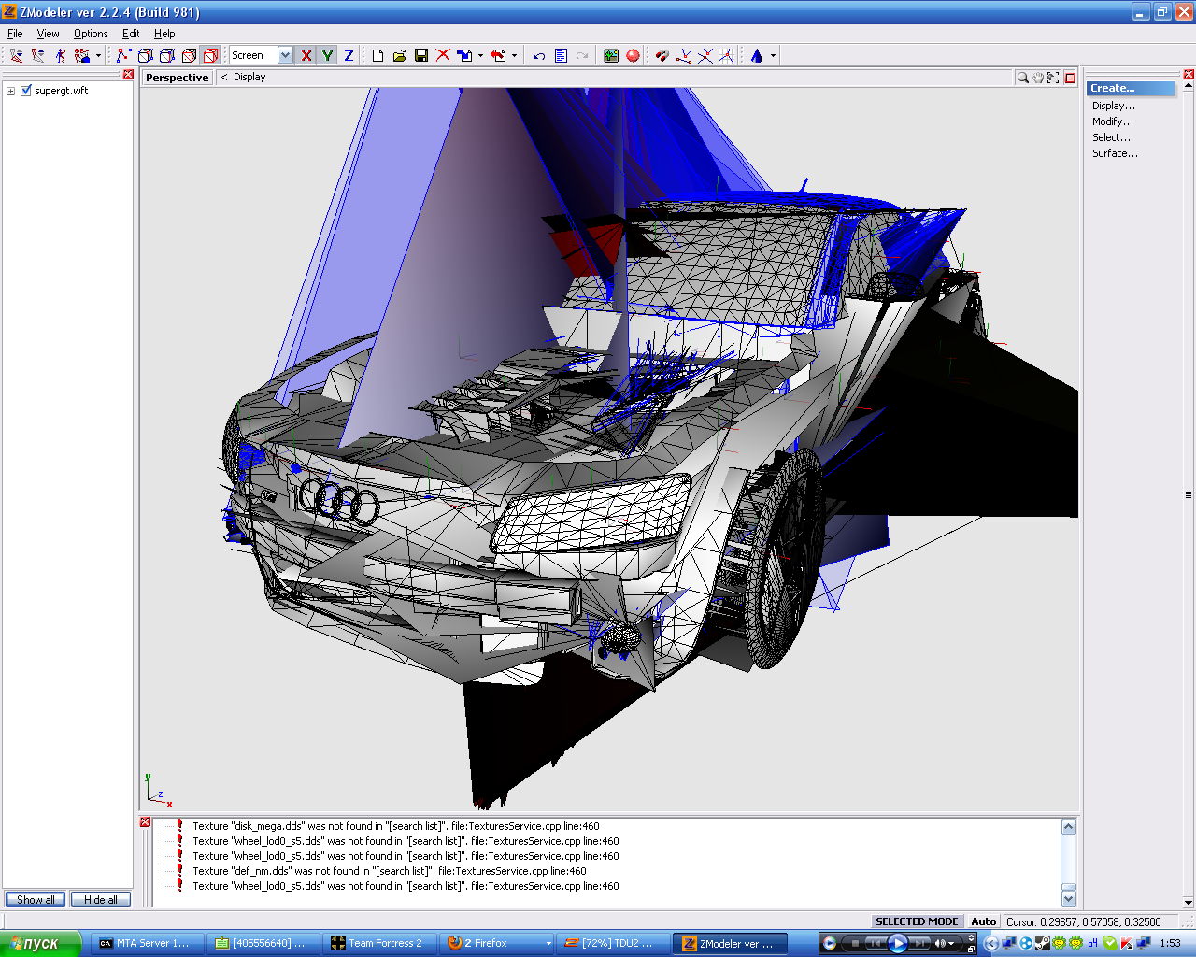This screenshot has height=957, width=1196.
Task: Close the objects tree panel
Action: point(128,75)
